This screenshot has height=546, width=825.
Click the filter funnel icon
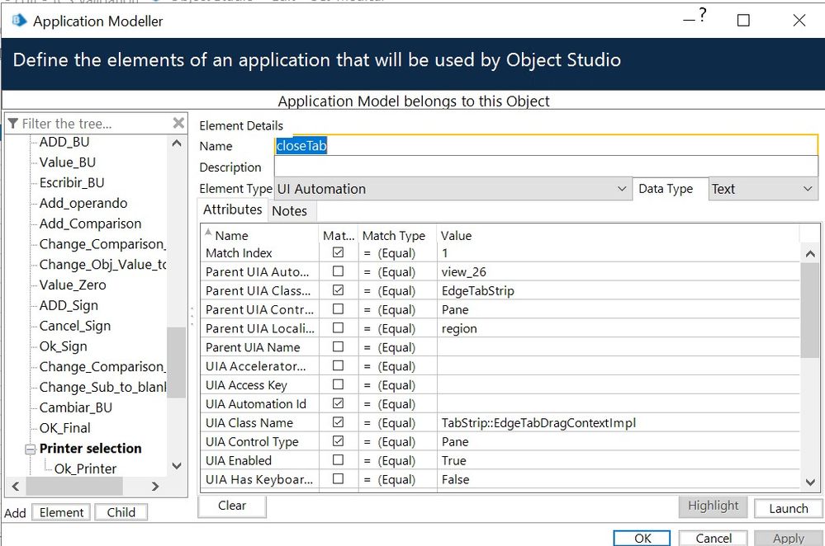[x=13, y=124]
